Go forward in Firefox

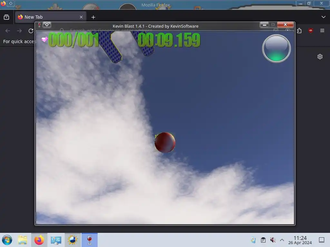click(19, 31)
